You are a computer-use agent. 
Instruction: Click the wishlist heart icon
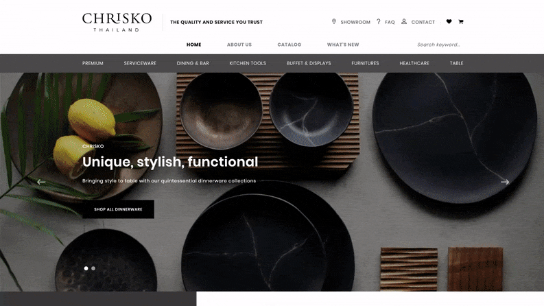[449, 21]
